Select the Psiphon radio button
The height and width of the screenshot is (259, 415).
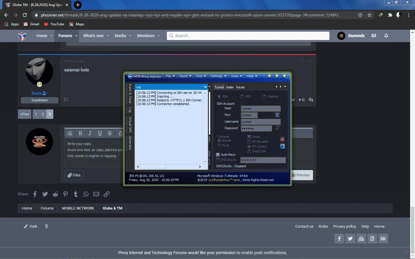pos(265,96)
